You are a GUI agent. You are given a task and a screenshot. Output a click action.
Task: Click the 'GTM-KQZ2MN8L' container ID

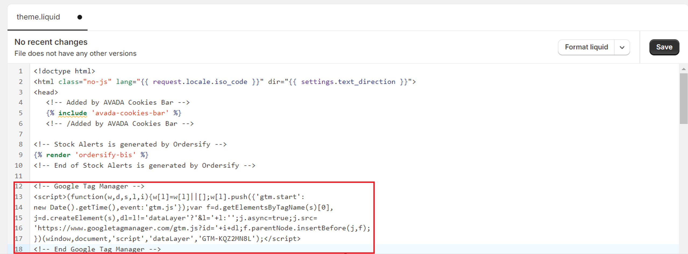tap(226, 239)
